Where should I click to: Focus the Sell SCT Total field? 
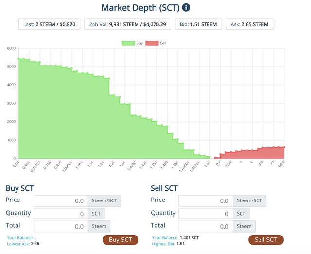pos(206,226)
